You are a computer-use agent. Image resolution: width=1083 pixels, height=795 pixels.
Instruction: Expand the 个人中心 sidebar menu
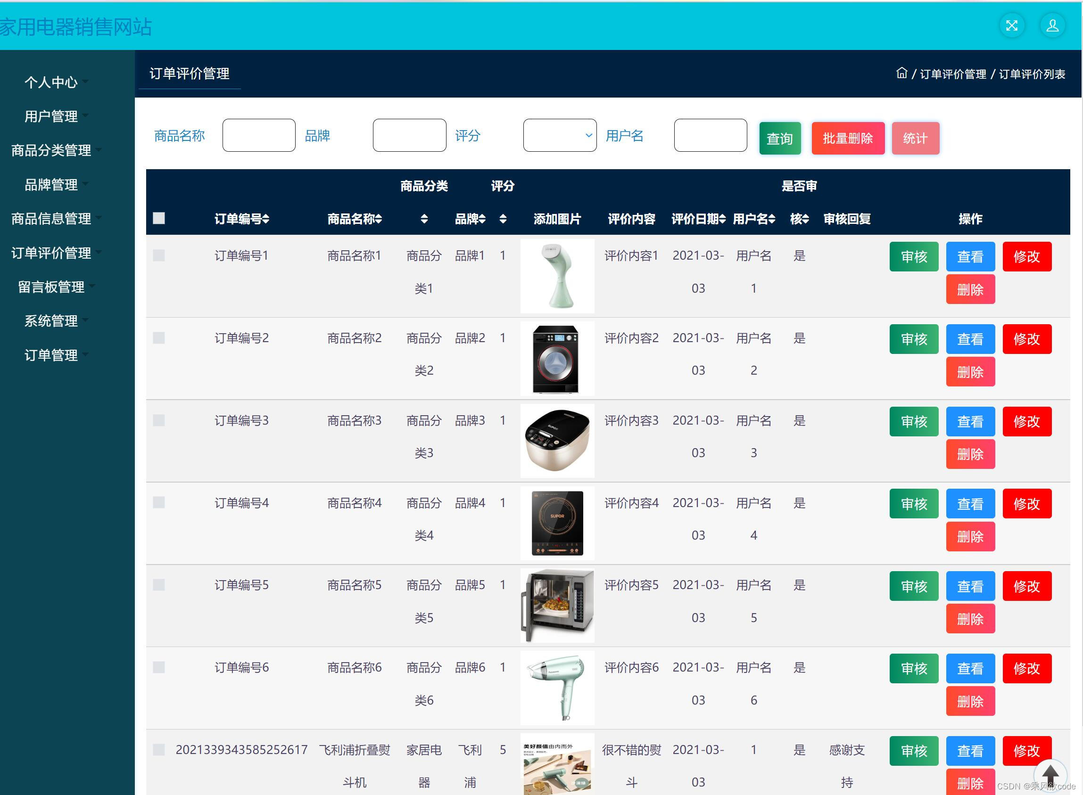pyautogui.click(x=51, y=82)
